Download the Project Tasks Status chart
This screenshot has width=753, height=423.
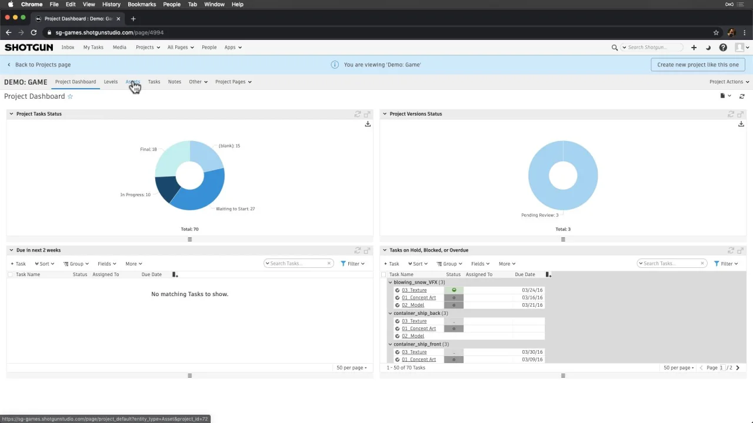coord(368,124)
